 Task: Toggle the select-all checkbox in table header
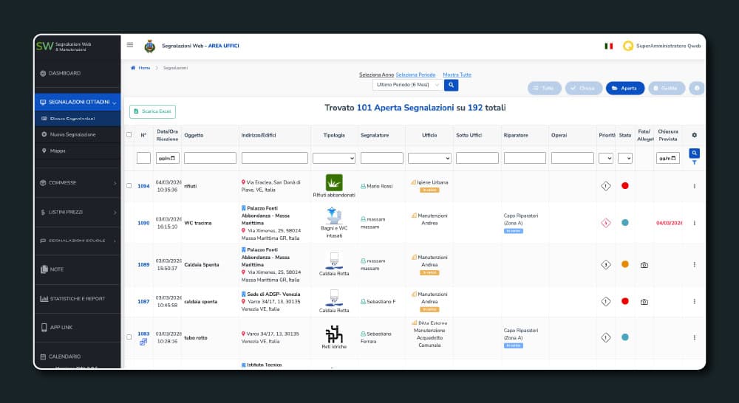click(129, 135)
